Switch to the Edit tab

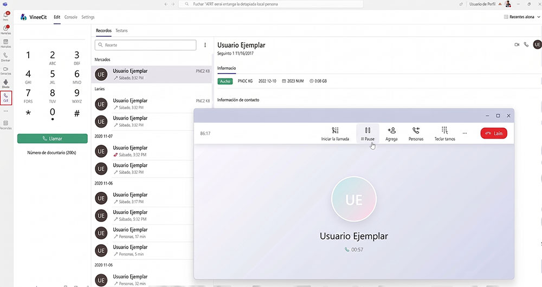tap(57, 17)
